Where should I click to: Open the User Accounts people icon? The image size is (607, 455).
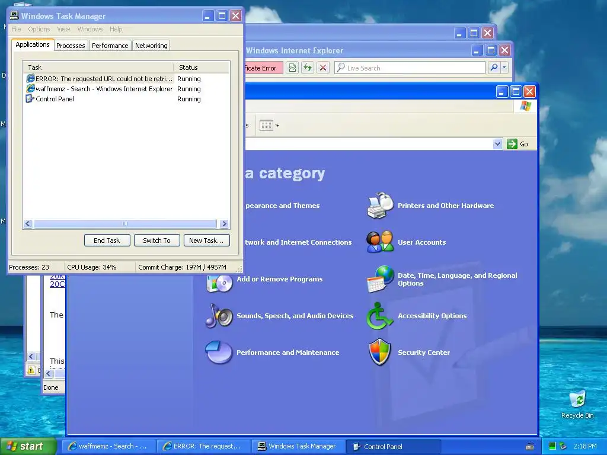(x=380, y=242)
